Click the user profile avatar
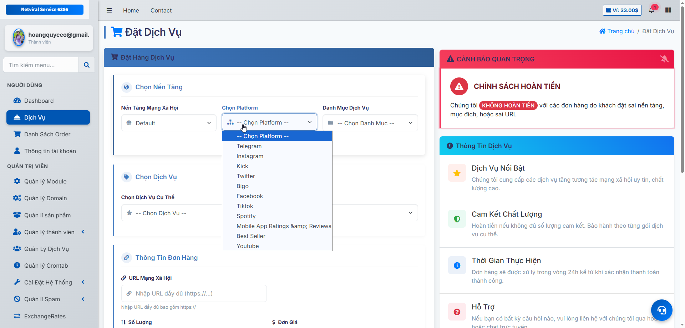 tap(19, 37)
